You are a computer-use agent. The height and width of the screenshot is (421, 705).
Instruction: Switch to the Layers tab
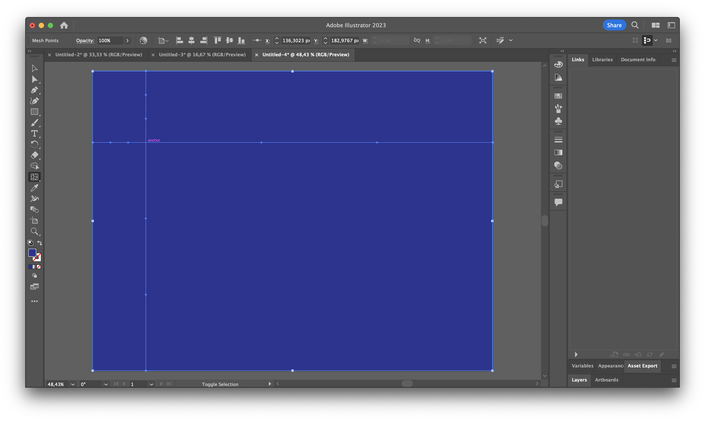coord(579,380)
